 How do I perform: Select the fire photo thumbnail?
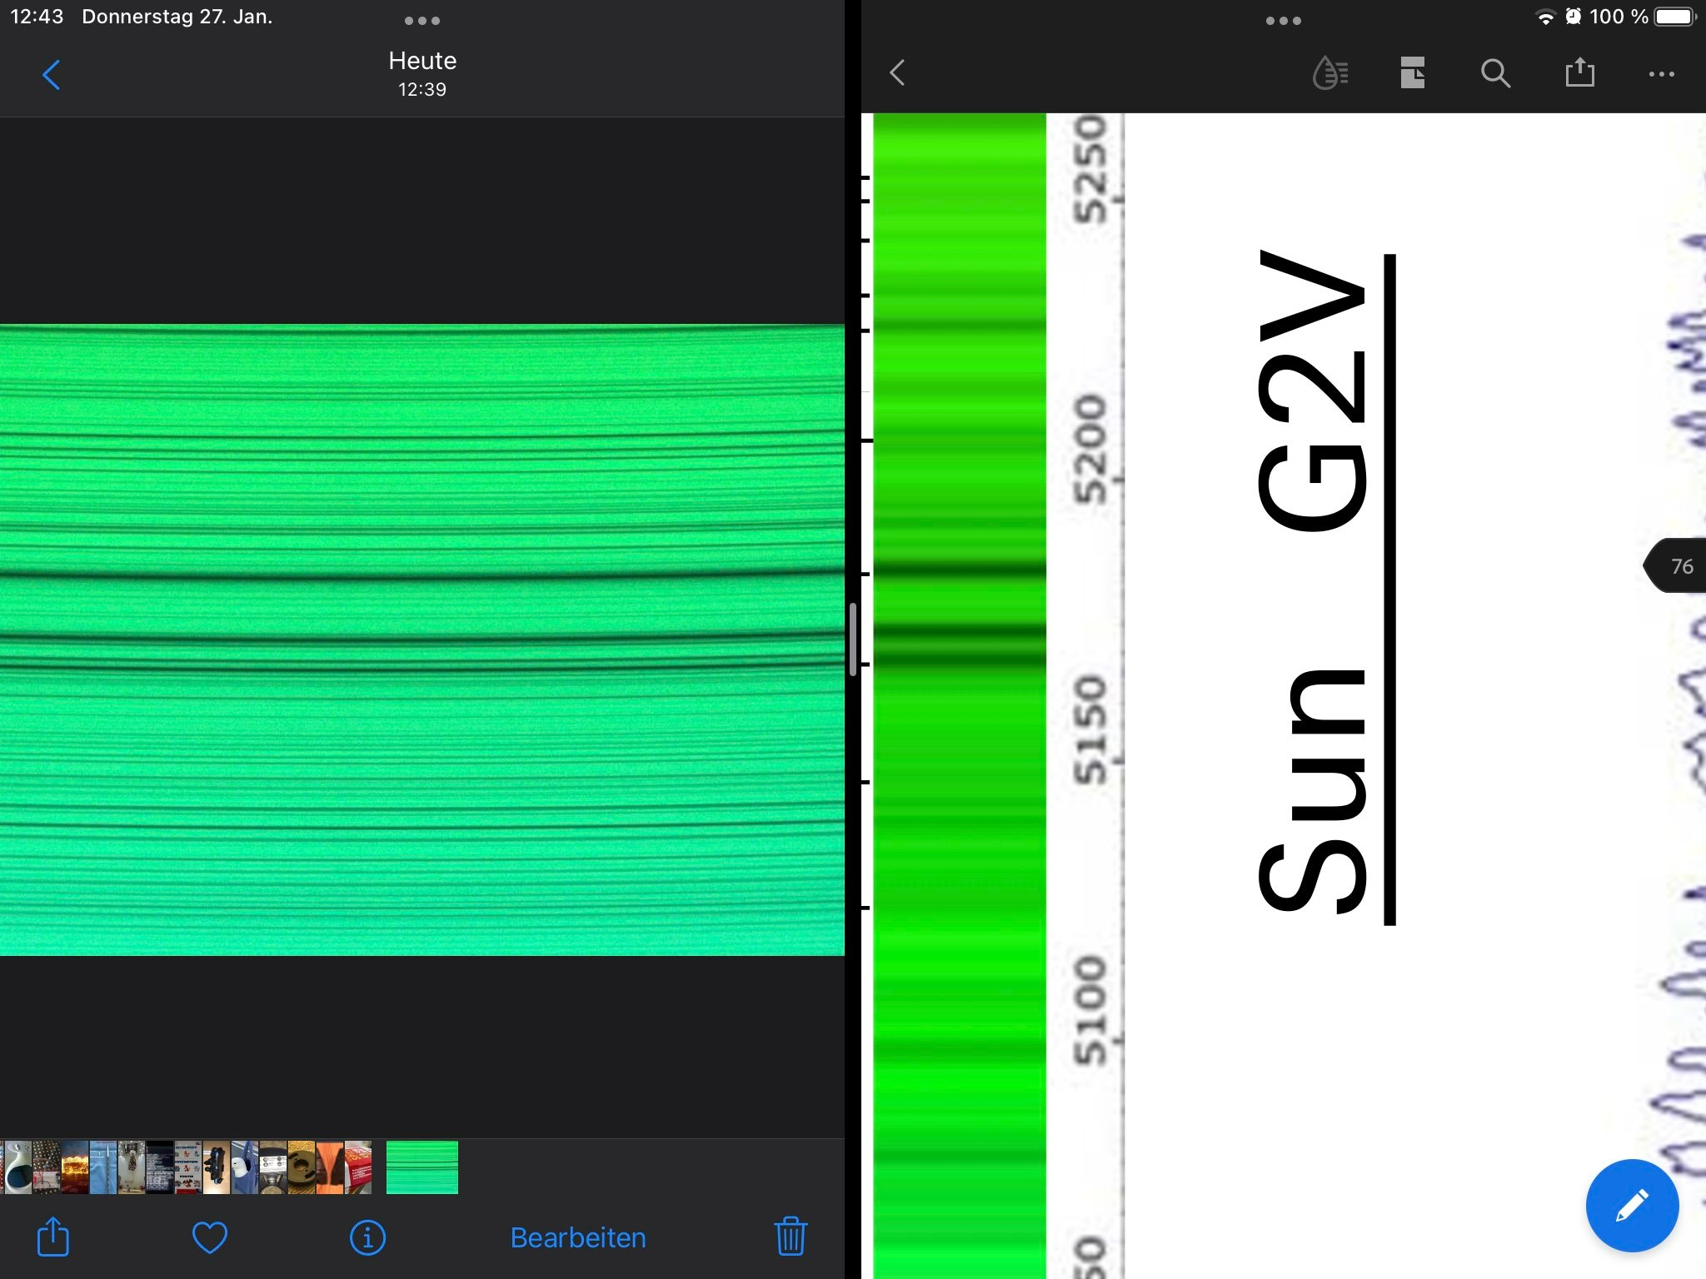pyautogui.click(x=74, y=1167)
